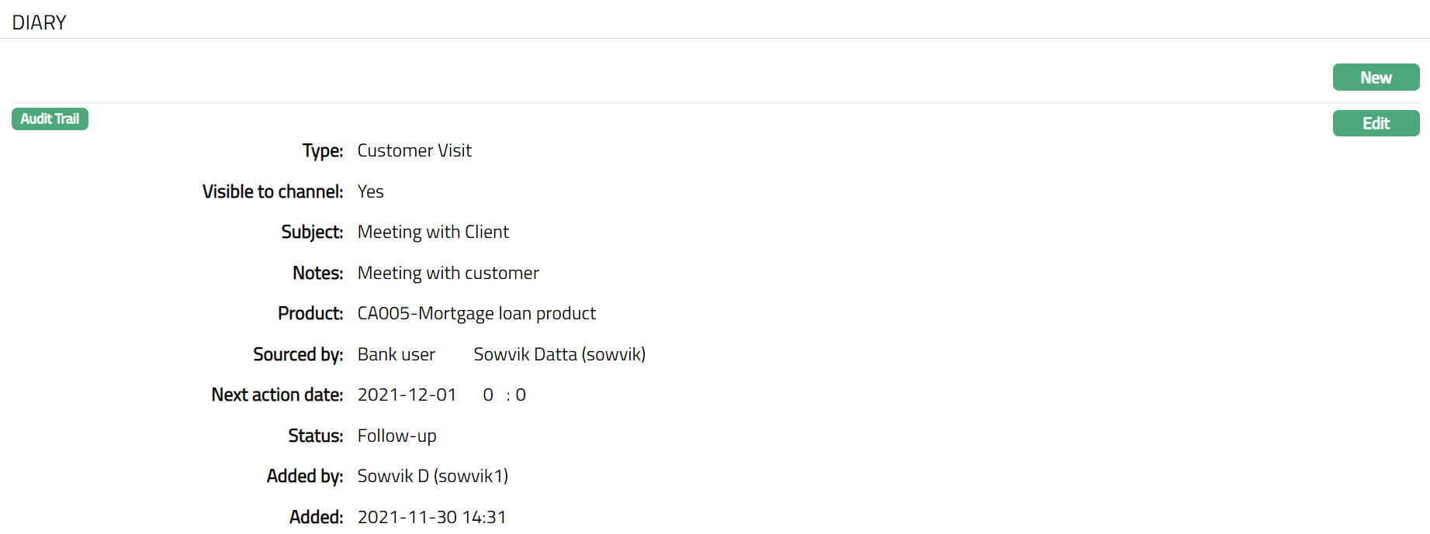Image resolution: width=1430 pixels, height=534 pixels.
Task: Click the Visible to channel Yes value
Action: tap(370, 191)
